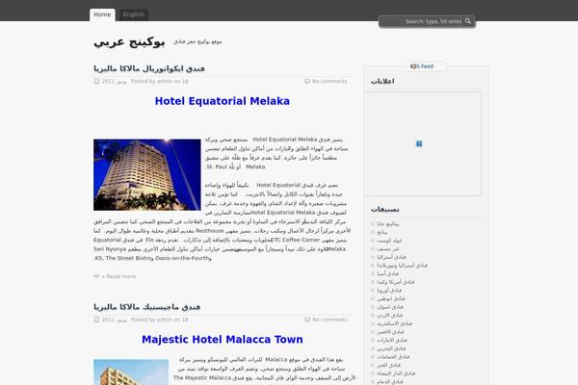Click the search magnifier icon

(x=468, y=21)
